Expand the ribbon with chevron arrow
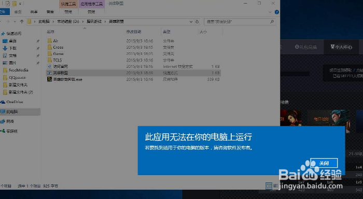This screenshot has height=199, width=363. click(x=270, y=12)
